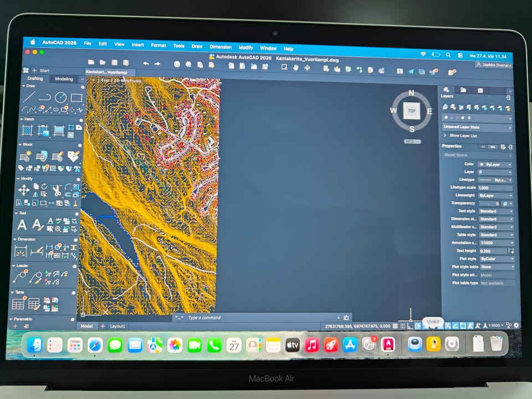Collapse the Draw panel section

(x=23, y=86)
